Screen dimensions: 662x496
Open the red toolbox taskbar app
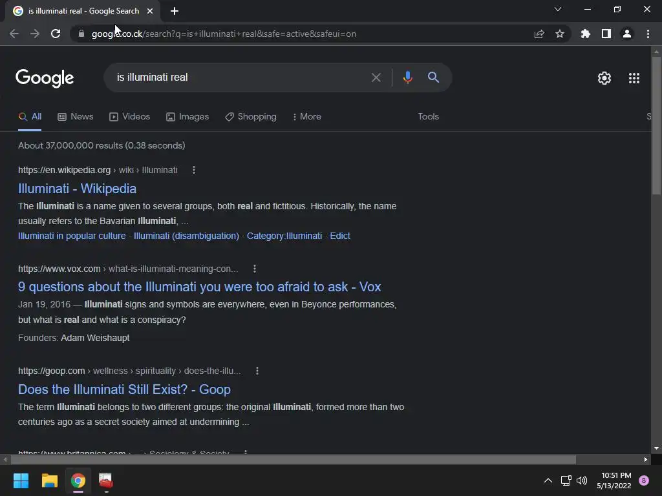click(x=105, y=480)
